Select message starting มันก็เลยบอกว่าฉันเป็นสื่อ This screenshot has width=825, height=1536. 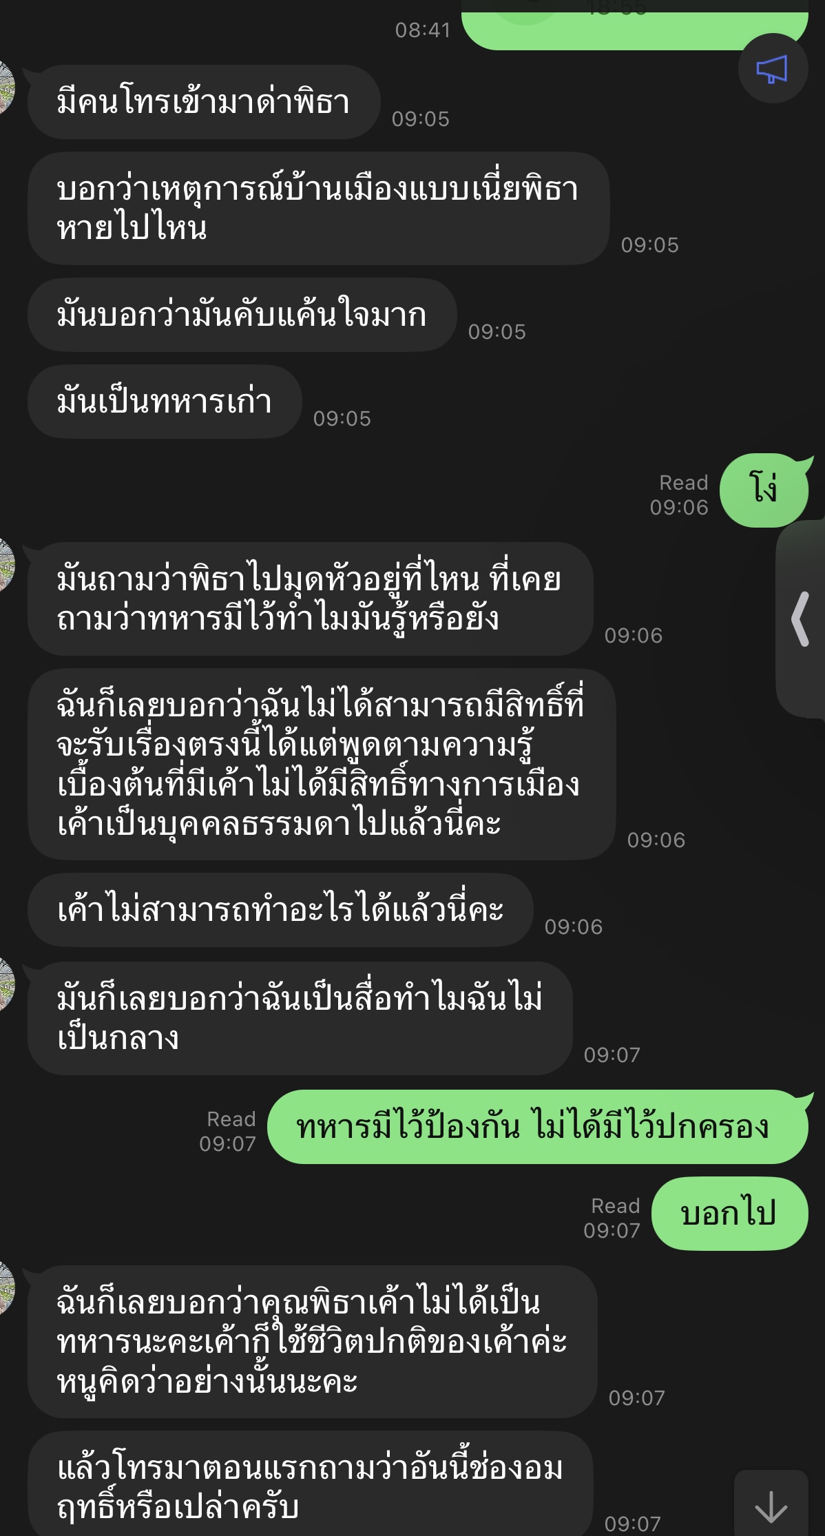300,1018
